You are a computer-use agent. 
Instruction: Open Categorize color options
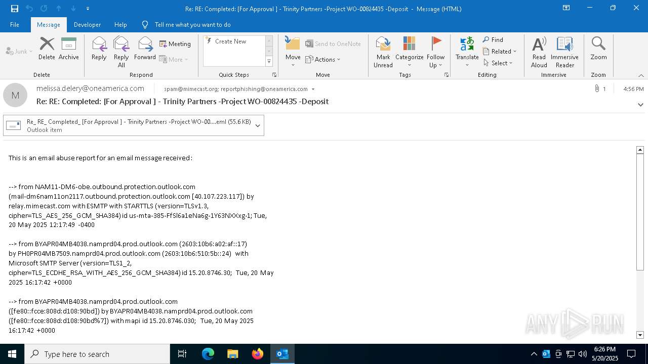pyautogui.click(x=409, y=52)
